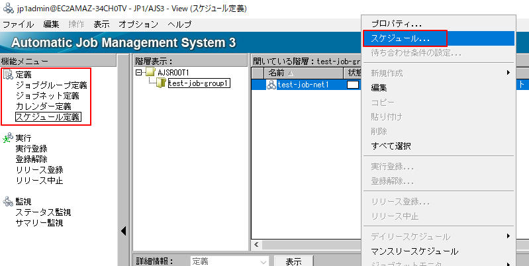Open the ヘルプ menu
The height and width of the screenshot is (266, 529).
(x=179, y=24)
